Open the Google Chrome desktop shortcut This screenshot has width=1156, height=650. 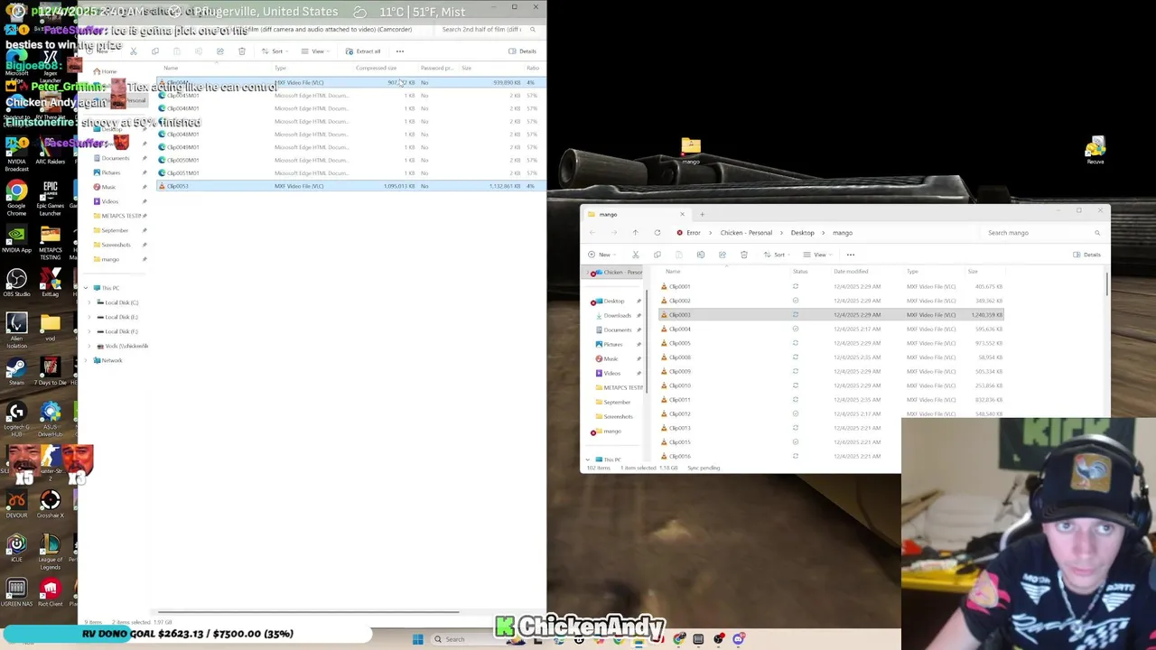tap(16, 199)
